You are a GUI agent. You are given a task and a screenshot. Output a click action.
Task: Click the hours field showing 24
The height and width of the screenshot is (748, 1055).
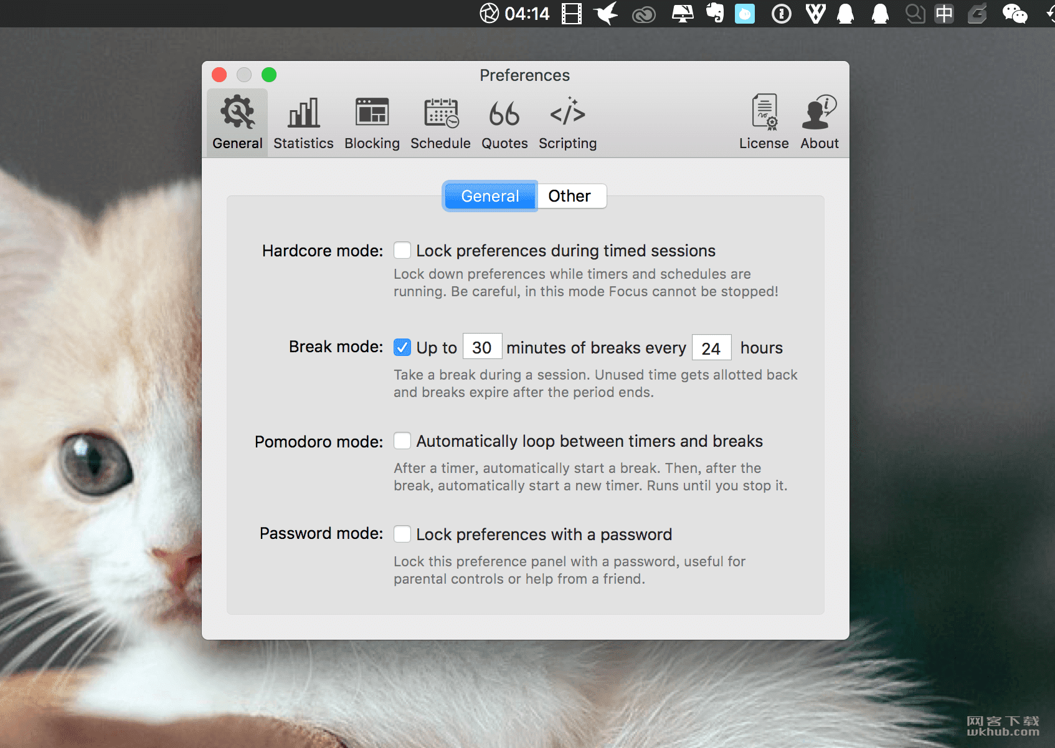pyautogui.click(x=711, y=348)
